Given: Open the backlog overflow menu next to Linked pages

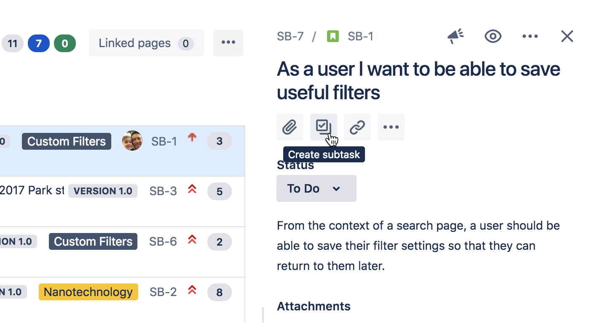Looking at the screenshot, I should tap(228, 42).
